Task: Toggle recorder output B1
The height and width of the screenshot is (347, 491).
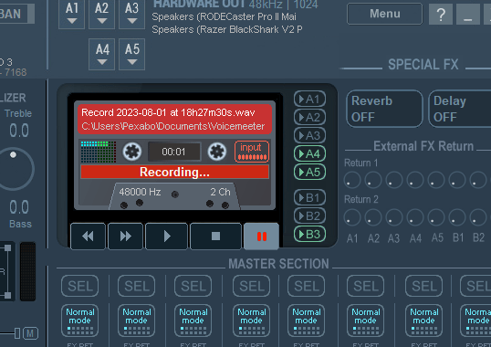Action: coord(309,197)
